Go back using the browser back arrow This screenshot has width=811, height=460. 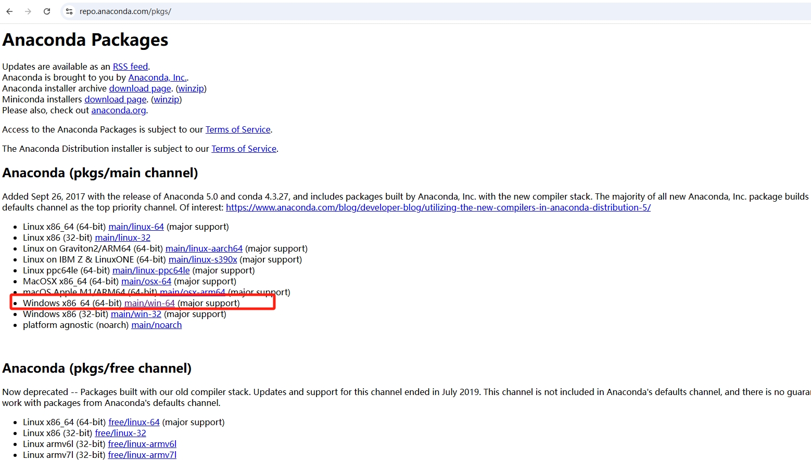click(9, 11)
